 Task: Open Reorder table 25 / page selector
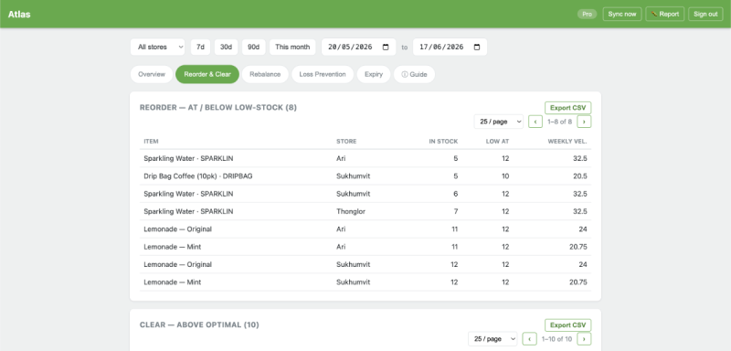[498, 122]
